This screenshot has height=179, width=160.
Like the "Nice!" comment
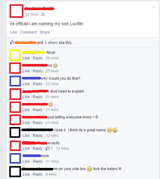click(x=26, y=58)
